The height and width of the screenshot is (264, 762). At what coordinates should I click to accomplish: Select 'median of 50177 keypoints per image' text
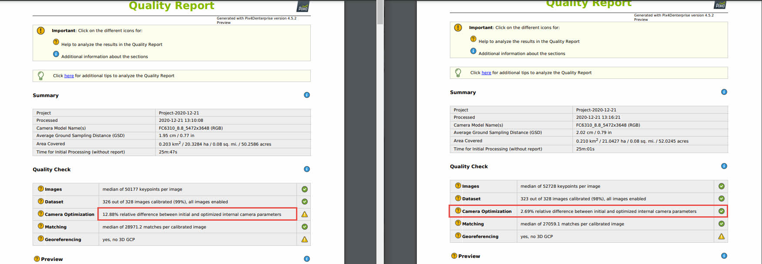pos(143,189)
